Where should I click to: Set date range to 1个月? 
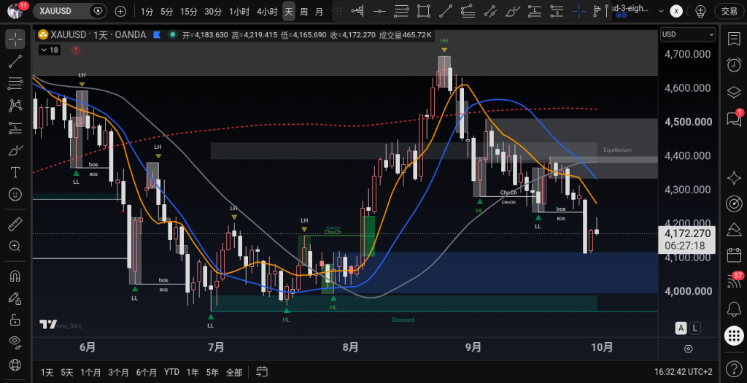pyautogui.click(x=90, y=372)
